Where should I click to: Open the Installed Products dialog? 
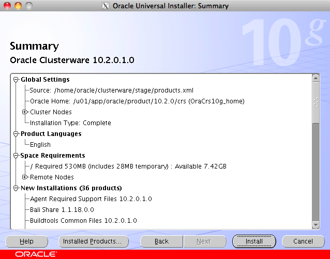92,241
